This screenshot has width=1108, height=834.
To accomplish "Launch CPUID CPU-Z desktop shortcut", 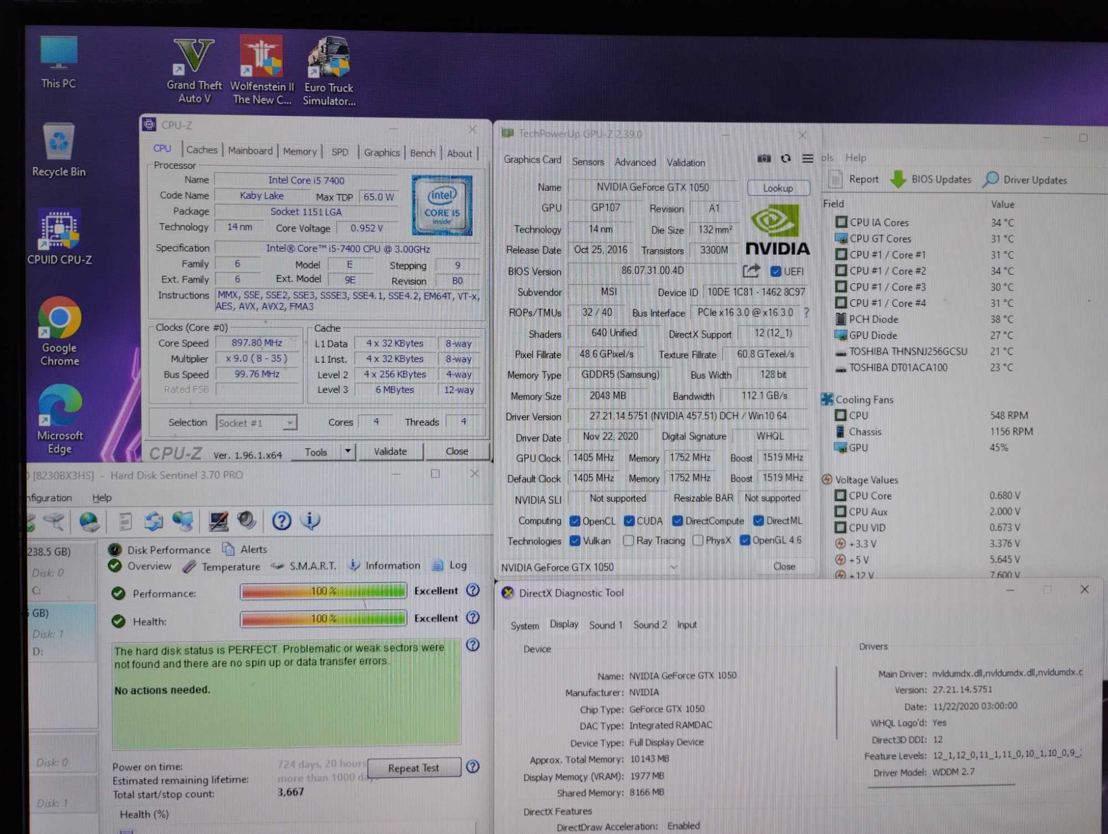I will pos(59,237).
